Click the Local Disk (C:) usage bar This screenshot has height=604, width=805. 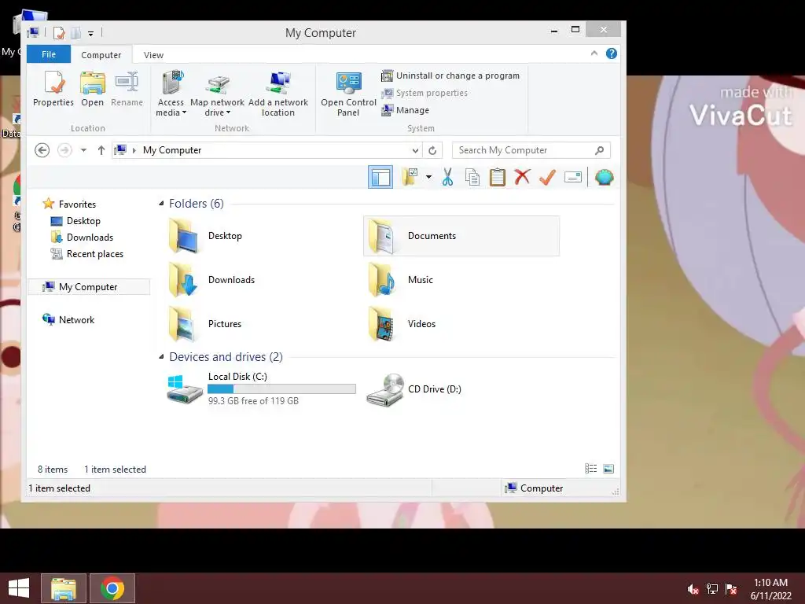[282, 389]
